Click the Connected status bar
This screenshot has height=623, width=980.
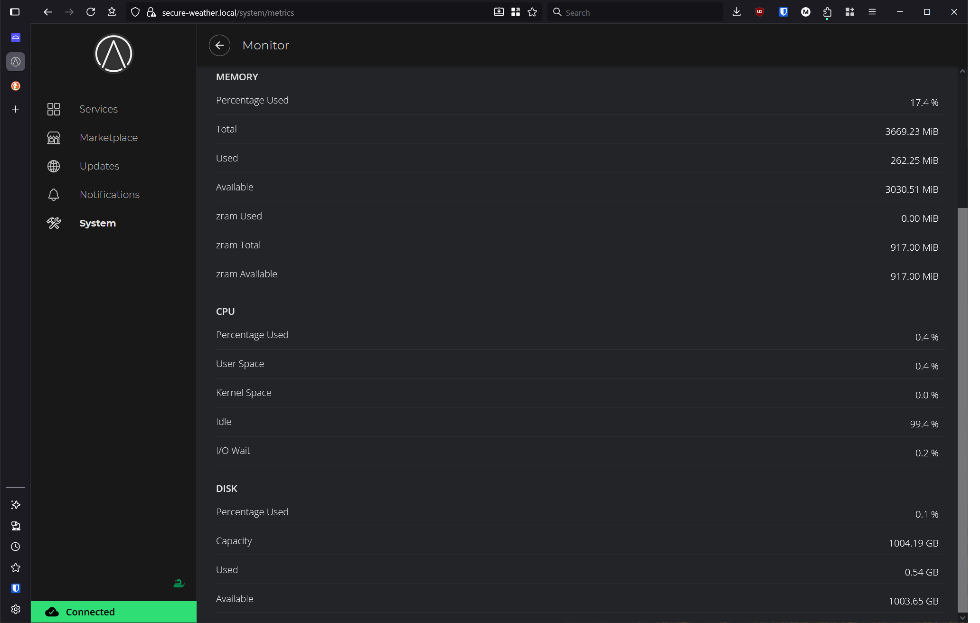tap(114, 612)
